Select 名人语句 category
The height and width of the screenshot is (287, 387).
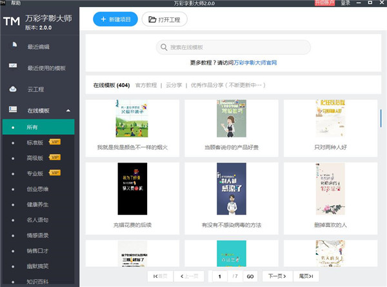tap(37, 220)
